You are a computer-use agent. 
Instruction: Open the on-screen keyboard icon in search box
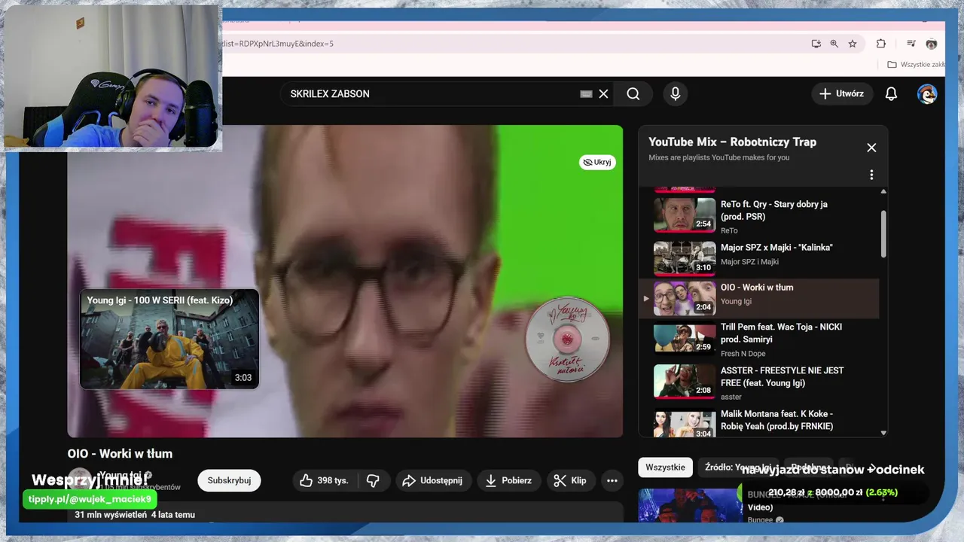tap(586, 94)
